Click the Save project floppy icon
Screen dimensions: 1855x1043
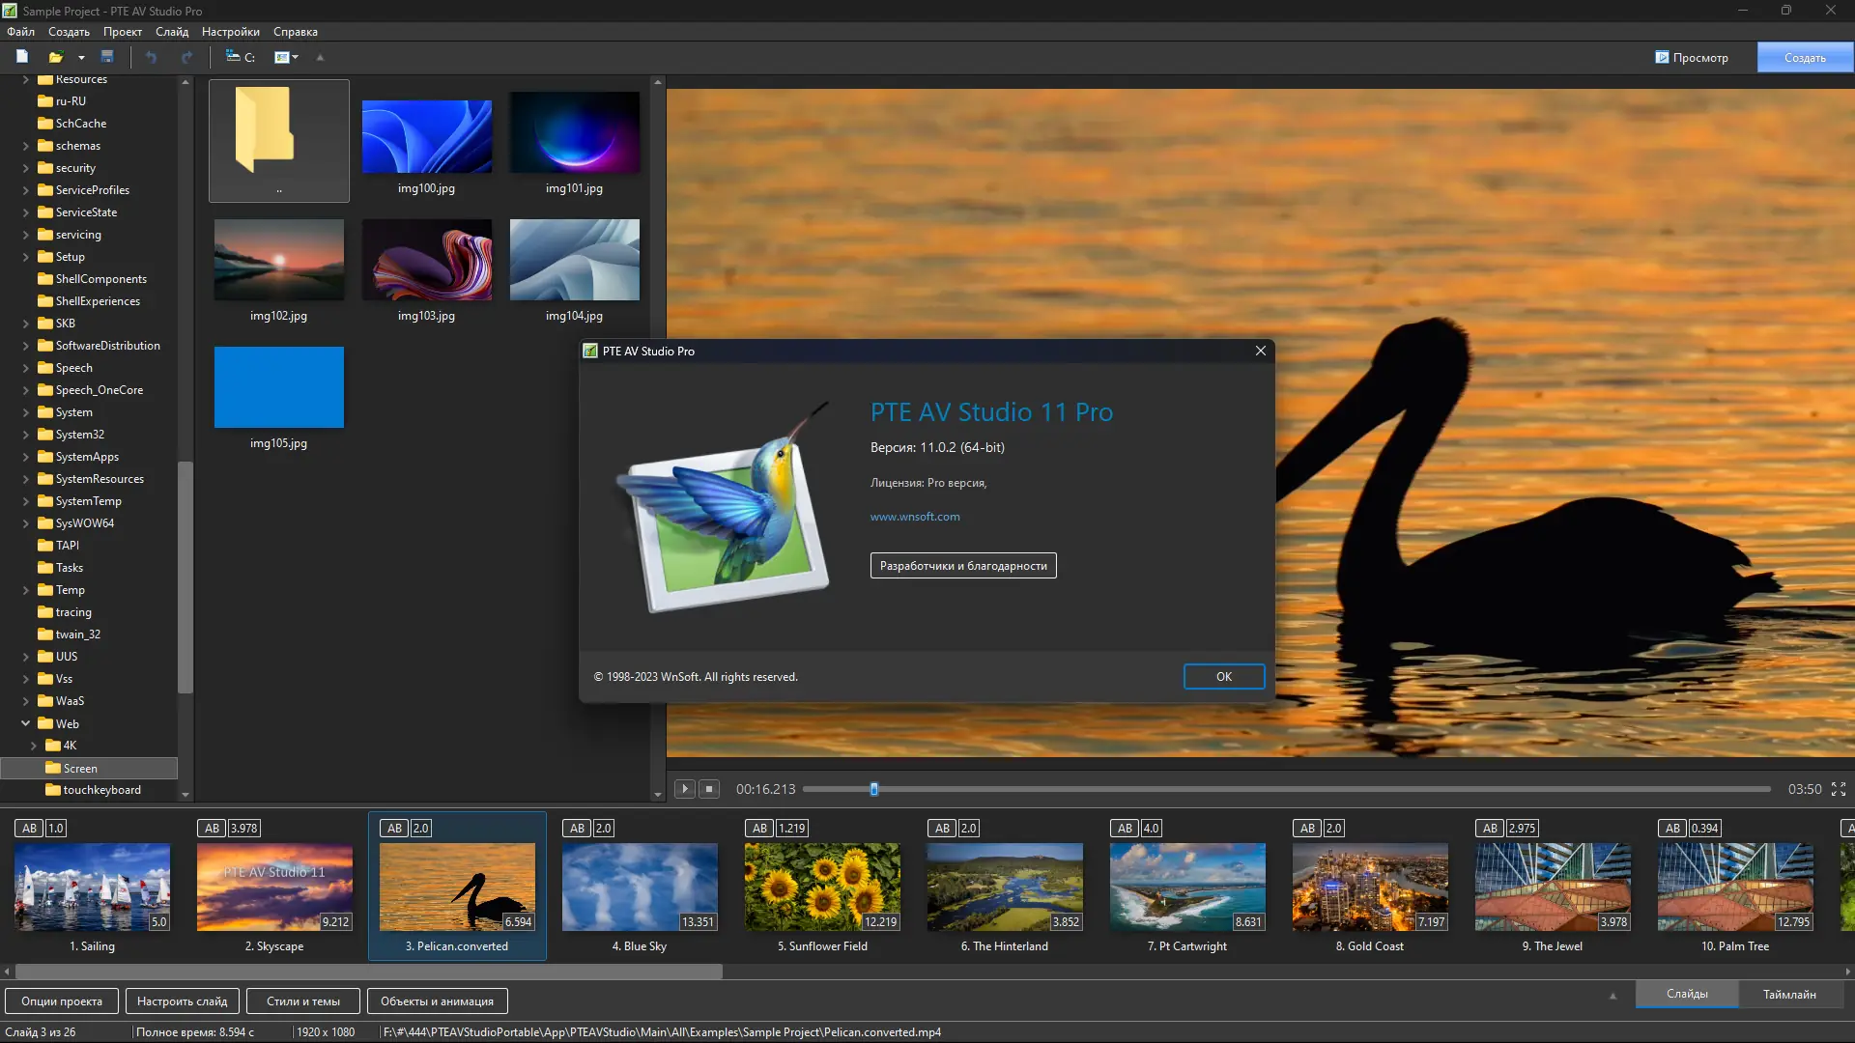pyautogui.click(x=107, y=57)
